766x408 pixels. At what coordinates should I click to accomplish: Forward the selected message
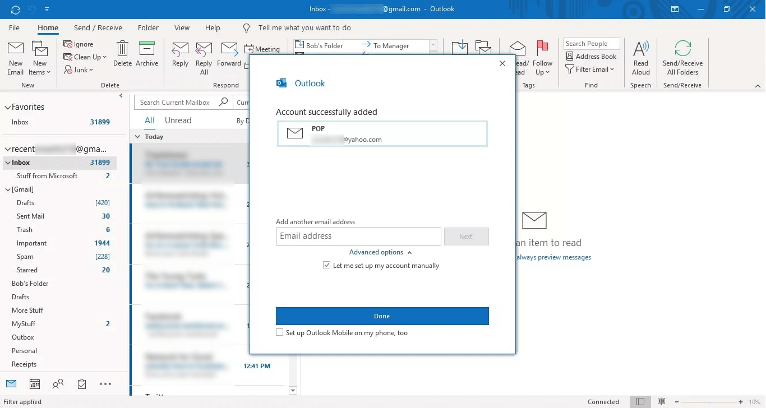229,54
